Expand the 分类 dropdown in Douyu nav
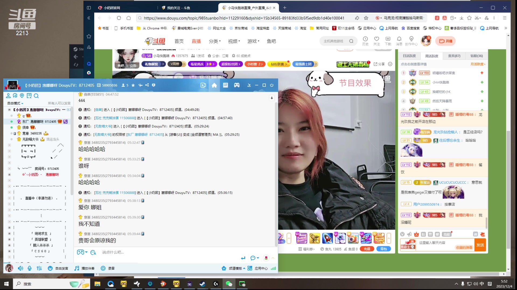517x290 pixels. 215,41
